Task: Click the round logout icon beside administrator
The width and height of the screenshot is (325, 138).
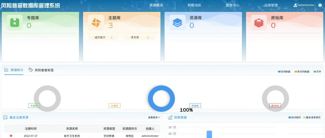Action: tap(320, 5)
